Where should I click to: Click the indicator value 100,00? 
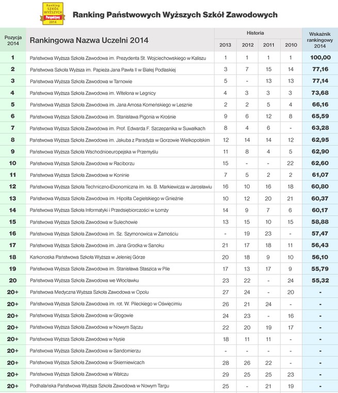pyautogui.click(x=320, y=57)
